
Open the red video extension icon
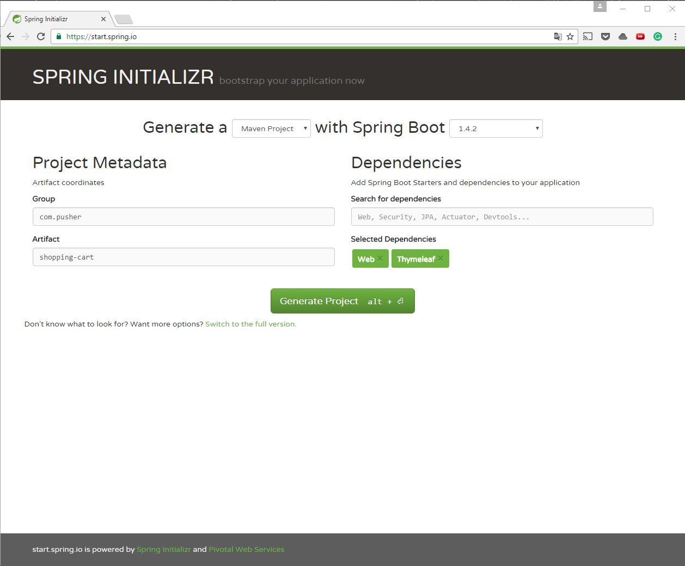coord(640,36)
